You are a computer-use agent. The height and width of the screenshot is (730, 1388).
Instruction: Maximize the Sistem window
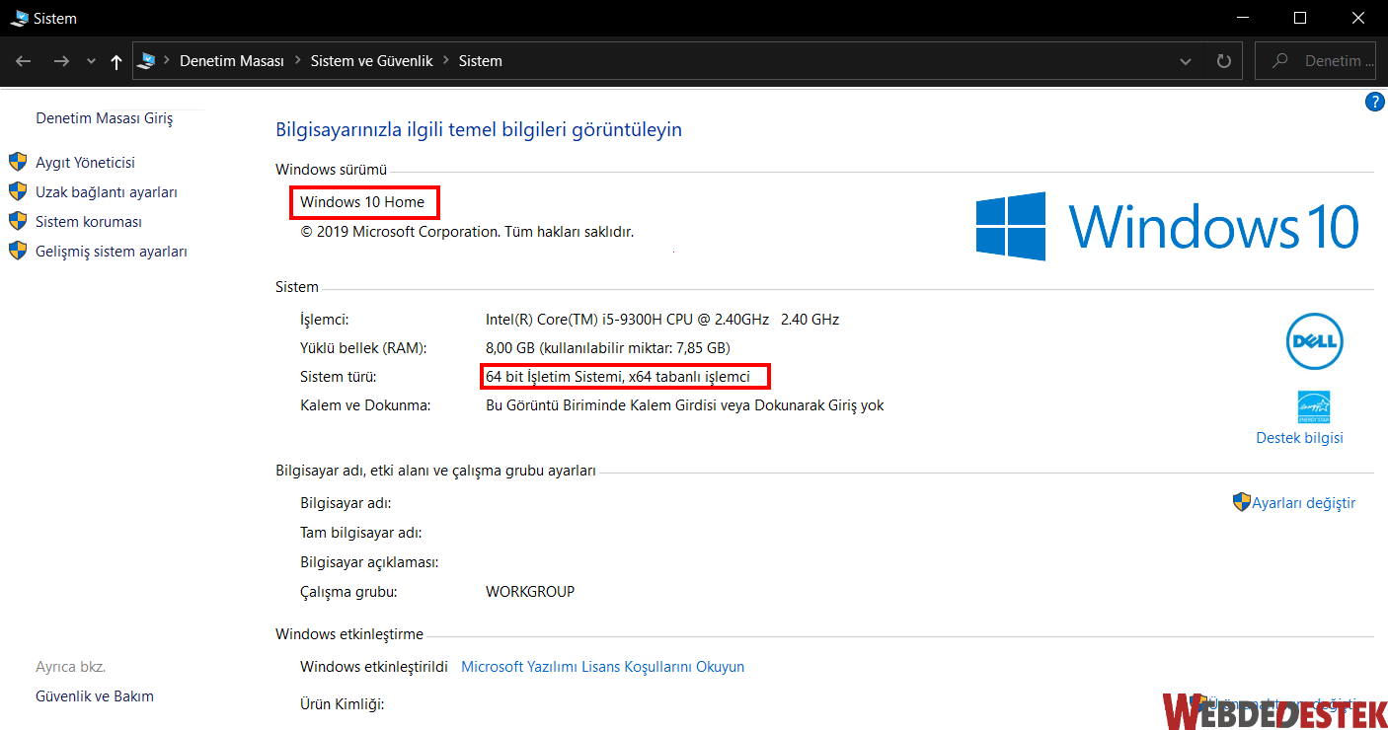[x=1300, y=18]
